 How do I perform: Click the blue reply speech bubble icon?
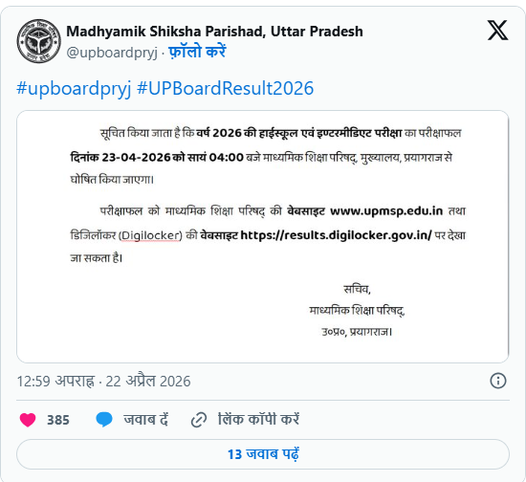click(x=104, y=420)
